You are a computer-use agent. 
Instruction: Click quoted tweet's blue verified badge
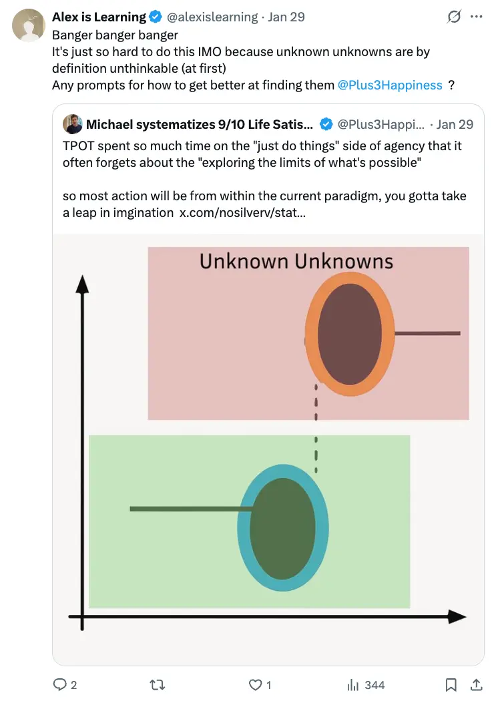click(x=326, y=124)
